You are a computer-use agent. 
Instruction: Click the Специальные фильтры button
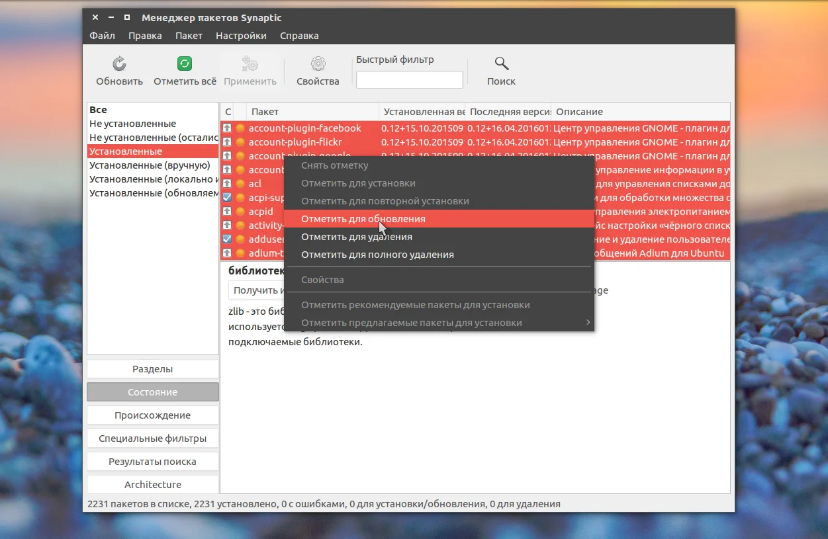pyautogui.click(x=153, y=438)
